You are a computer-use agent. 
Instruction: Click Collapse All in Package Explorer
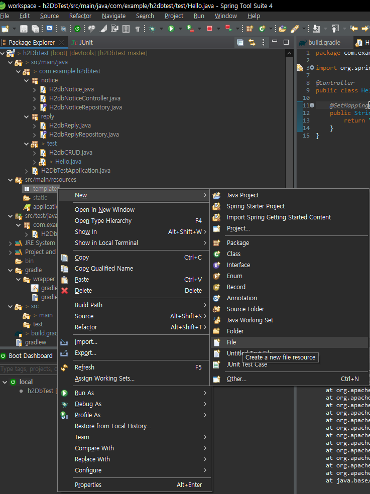[240, 42]
